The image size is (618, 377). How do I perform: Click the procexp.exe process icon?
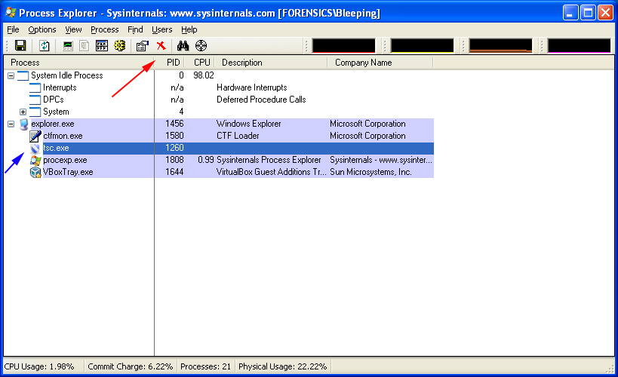(x=35, y=161)
